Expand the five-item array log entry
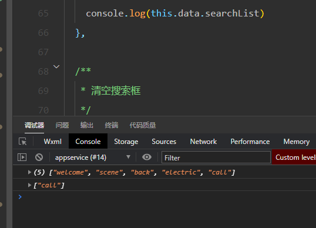This screenshot has height=228, width=316. pyautogui.click(x=29, y=172)
